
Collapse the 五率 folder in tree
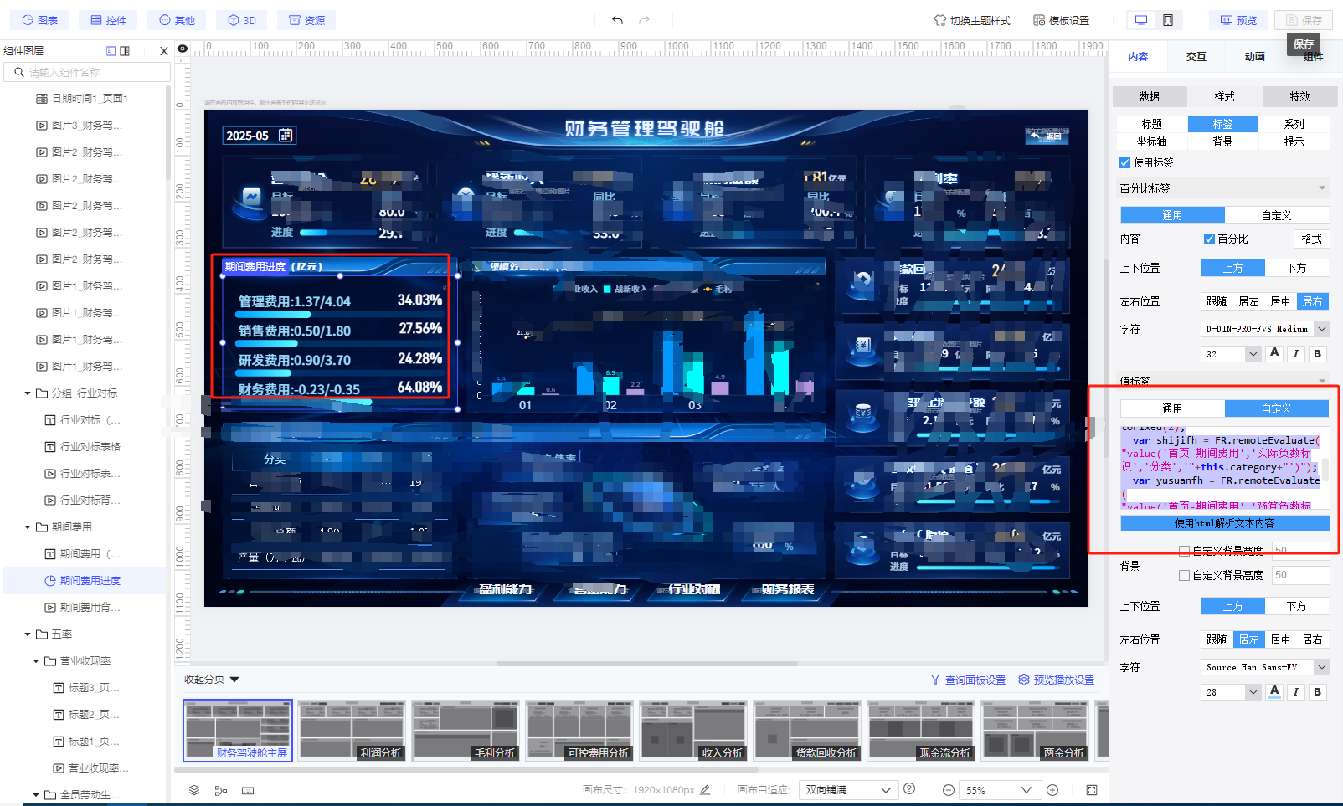tap(28, 634)
